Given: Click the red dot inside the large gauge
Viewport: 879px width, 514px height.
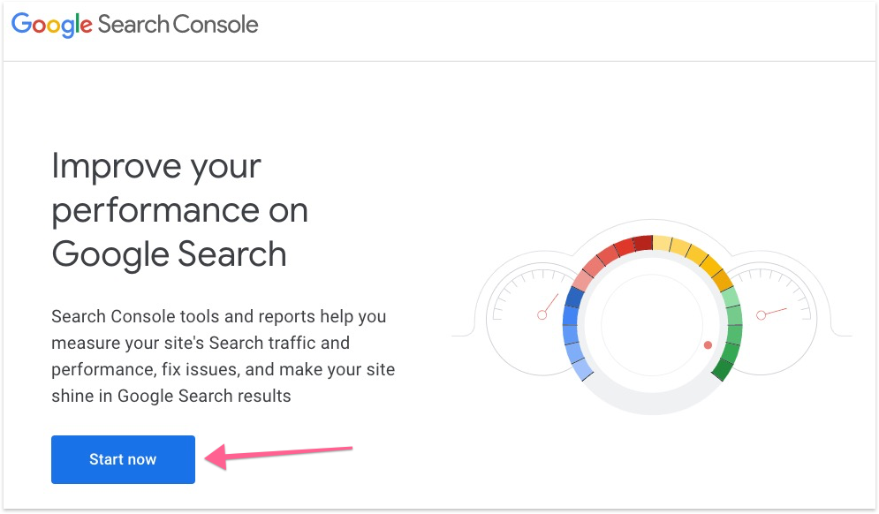Looking at the screenshot, I should coord(708,344).
